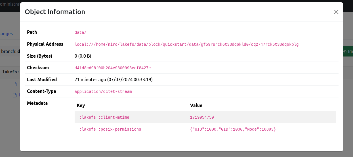Screen dimensions: 353x157
Task: Click the second file icon in the object list
Action: [15, 95]
